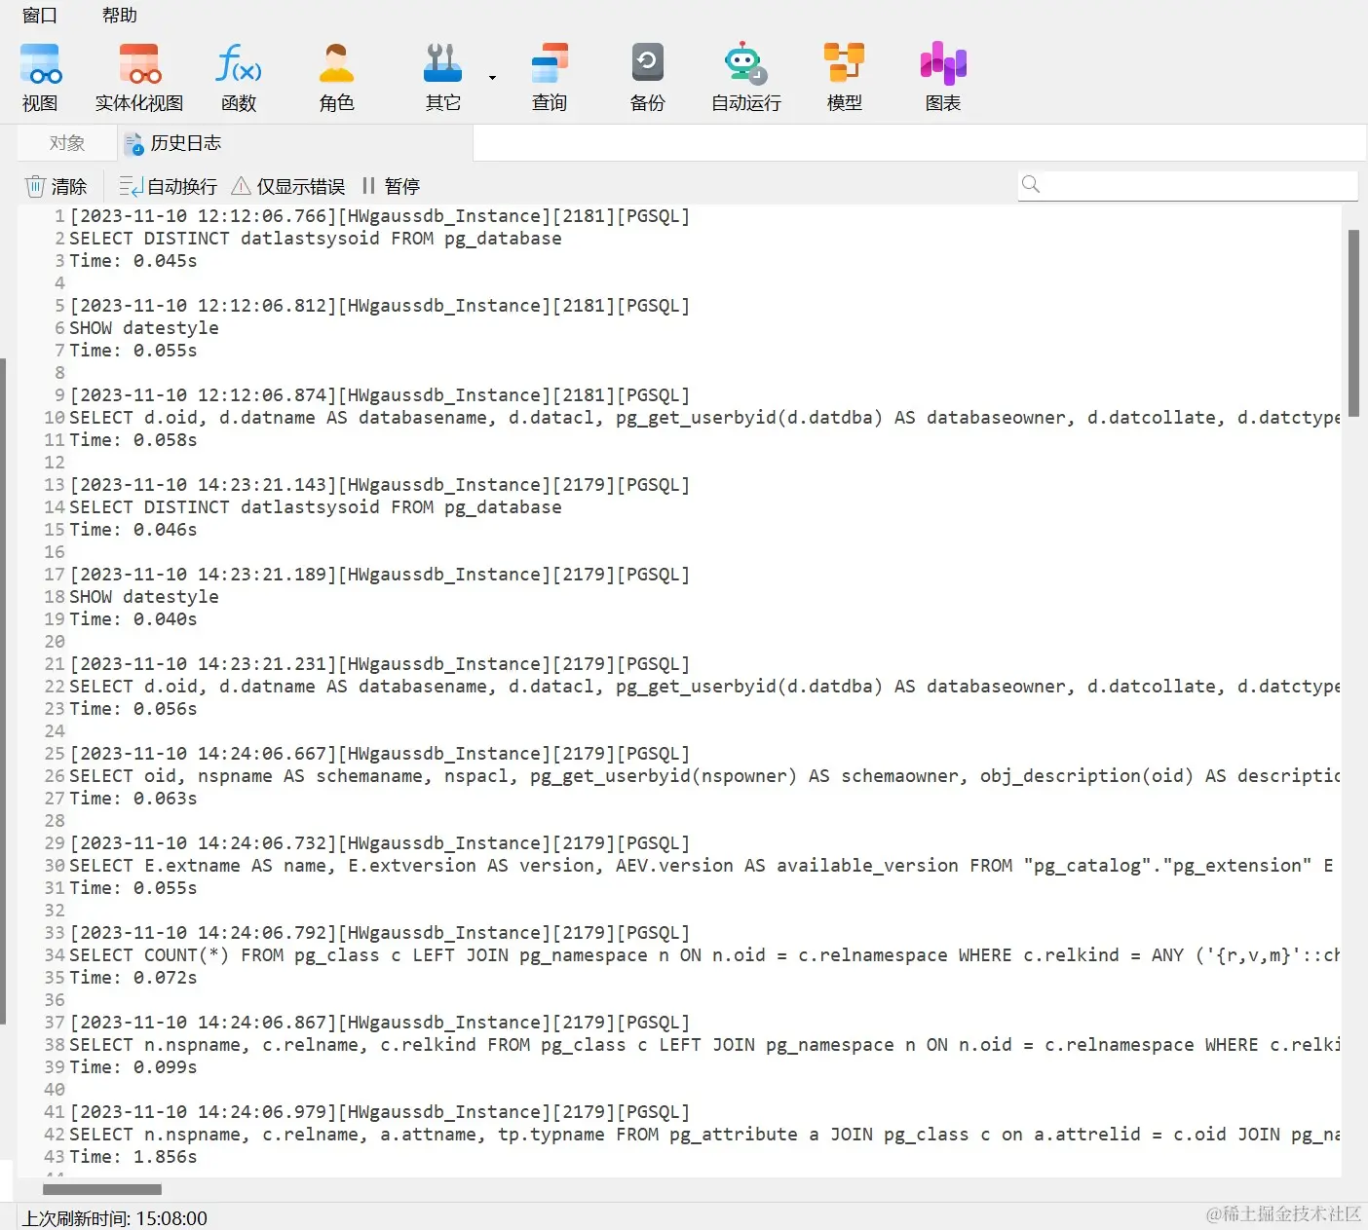Click line 19 'Time: 0.040s'
This screenshot has width=1368, height=1230.
click(x=133, y=619)
